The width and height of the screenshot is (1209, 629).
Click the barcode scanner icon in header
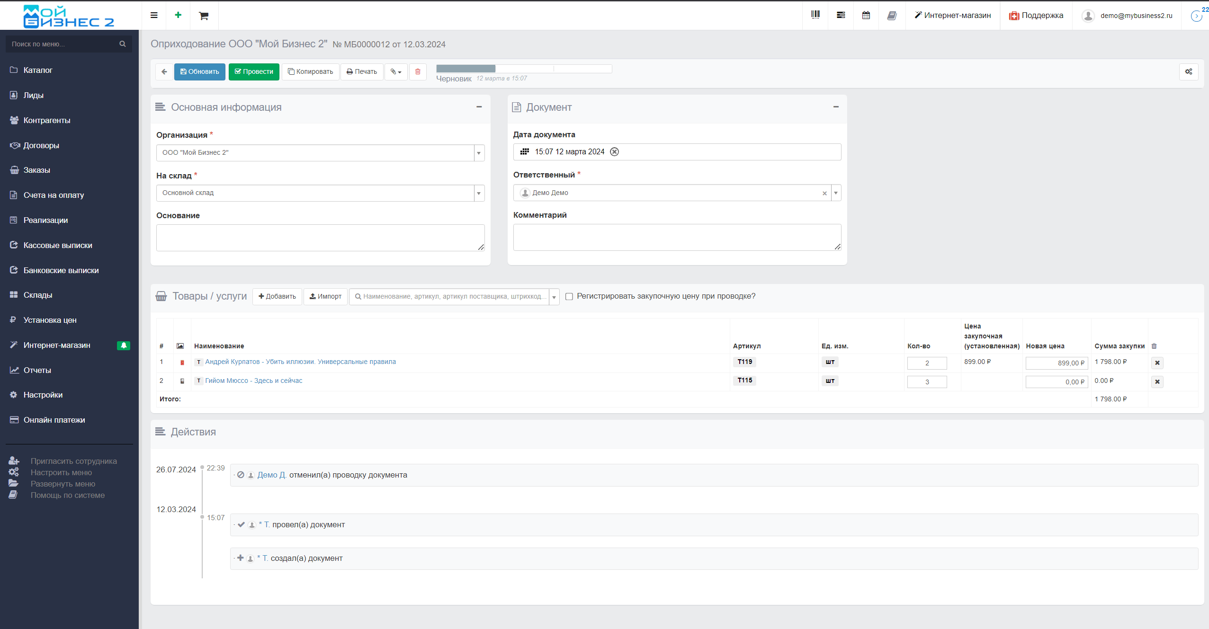[815, 15]
